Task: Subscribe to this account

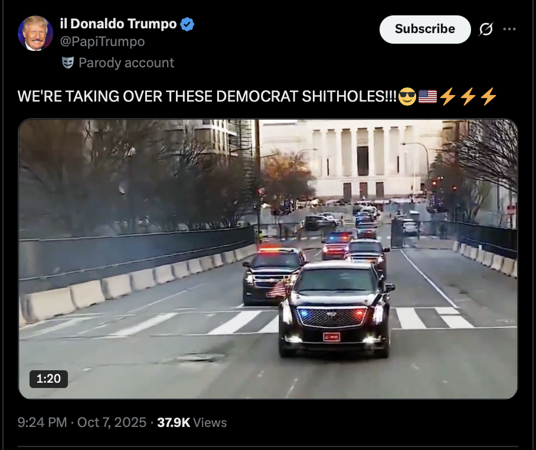Action: [x=425, y=29]
